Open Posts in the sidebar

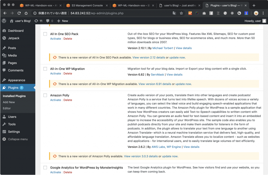click(x=12, y=48)
